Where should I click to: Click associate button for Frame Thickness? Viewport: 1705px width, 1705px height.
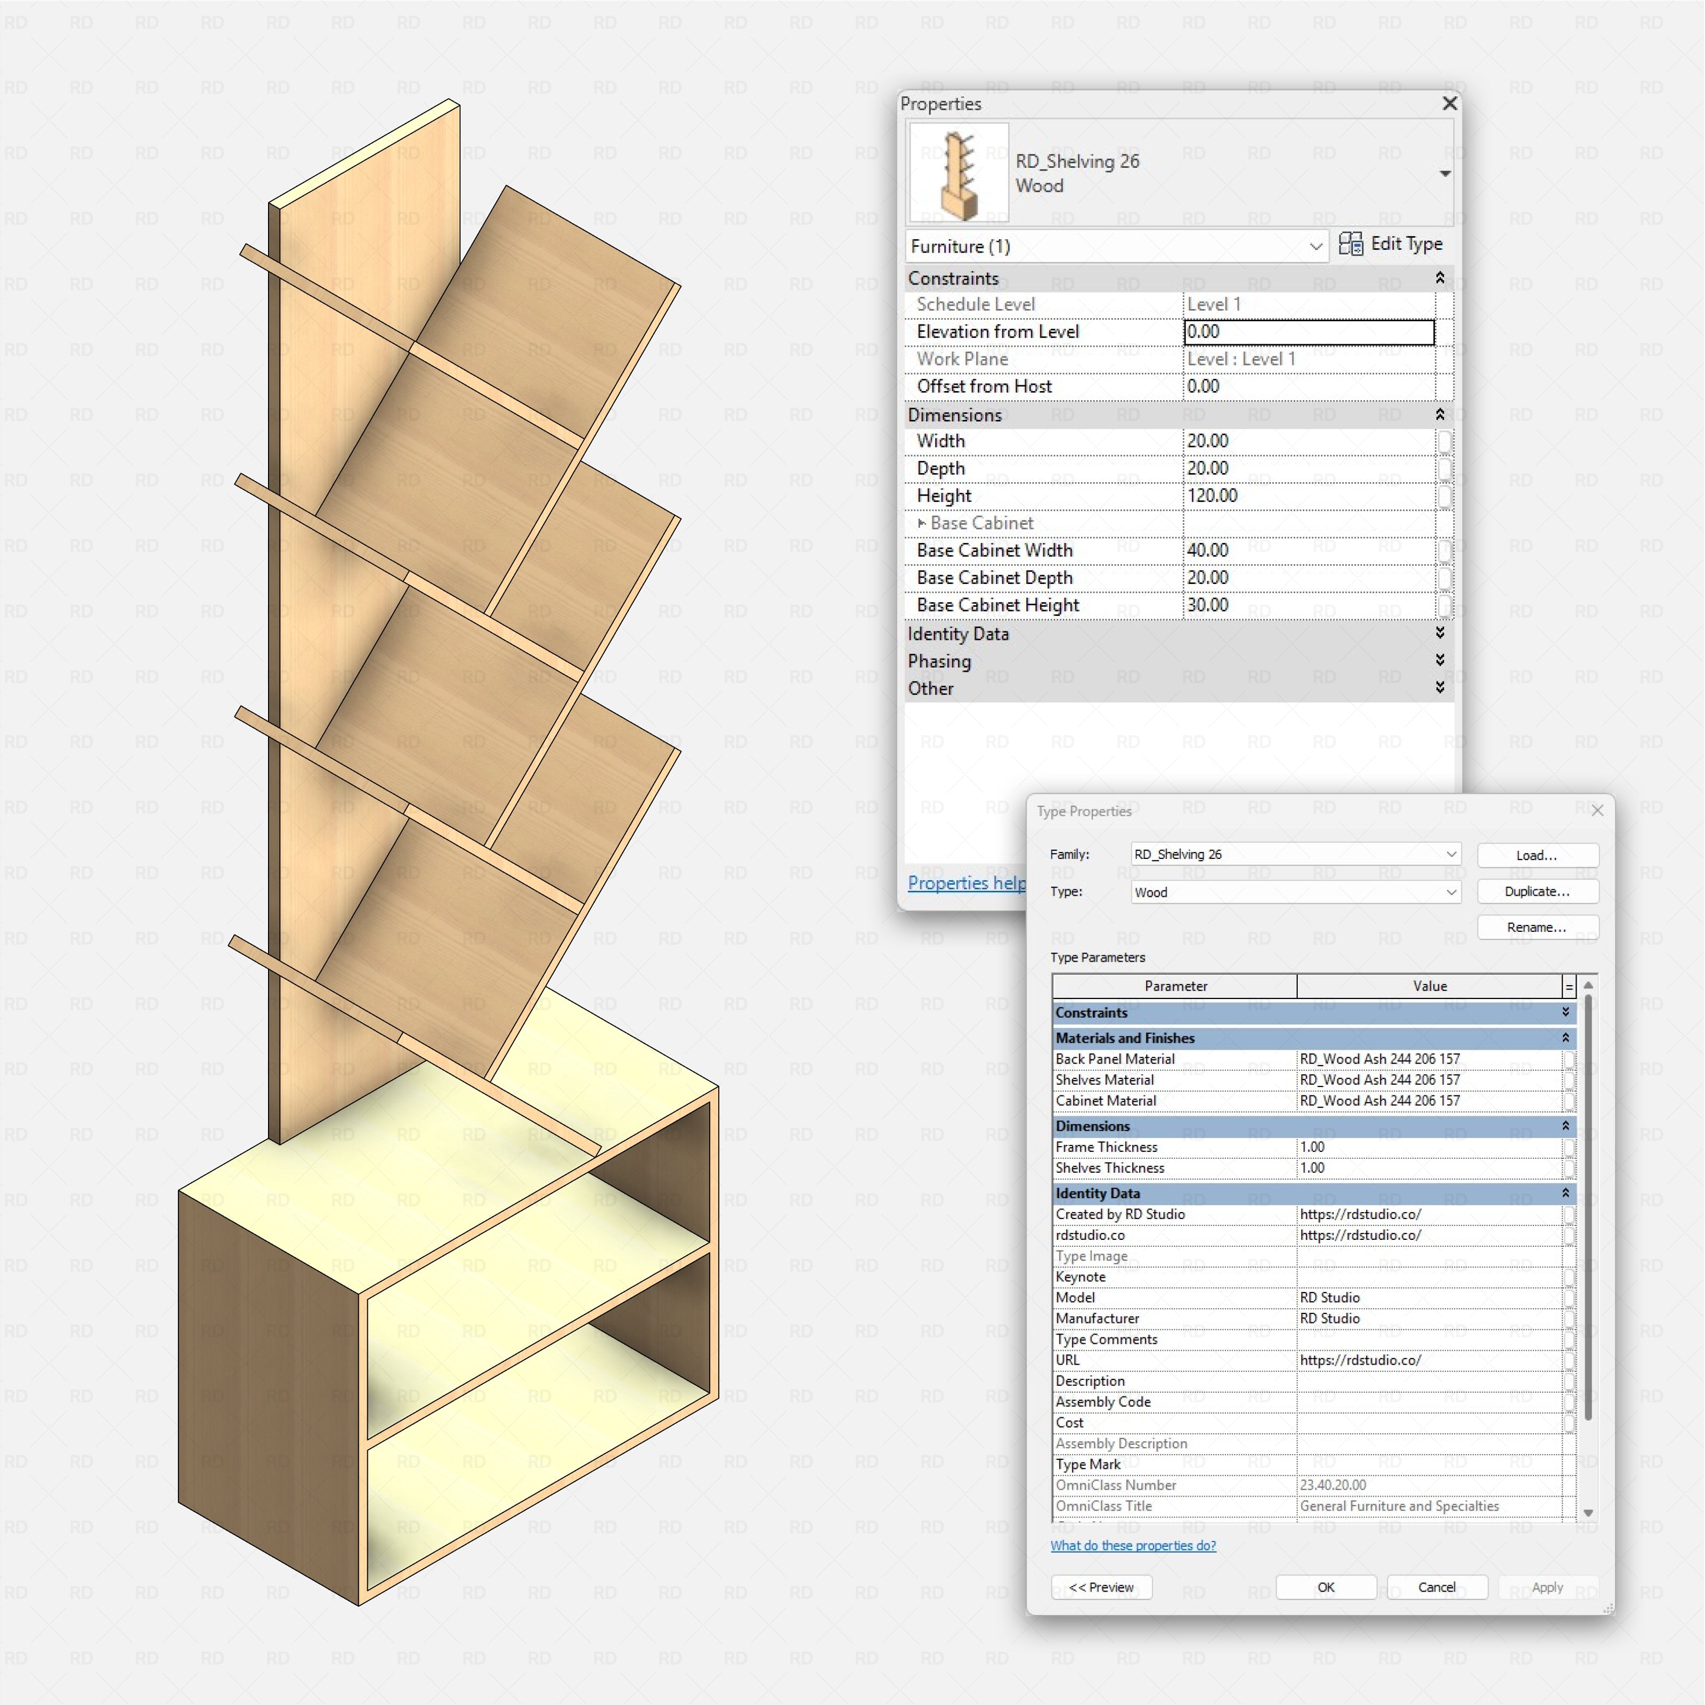1569,1147
